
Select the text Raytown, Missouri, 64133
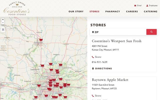click(x=104, y=88)
